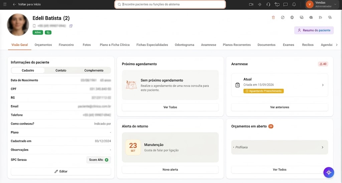342x183 pixels.
Task: Delete patient with red trash icon
Action: pyautogui.click(x=273, y=17)
